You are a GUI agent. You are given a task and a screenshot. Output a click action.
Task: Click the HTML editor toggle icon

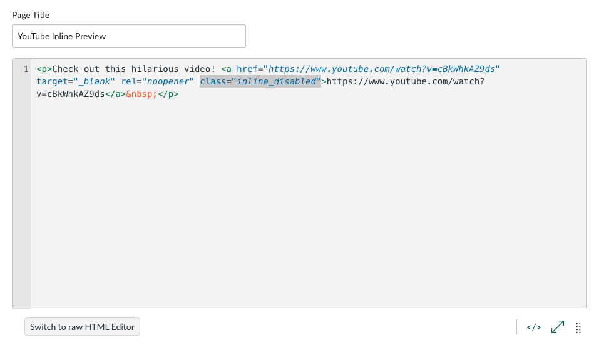pyautogui.click(x=533, y=327)
